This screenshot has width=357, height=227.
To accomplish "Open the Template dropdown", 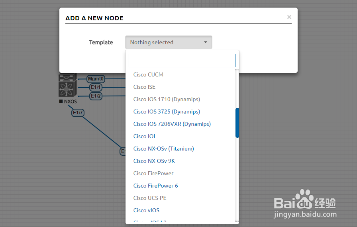I will click(x=169, y=42).
